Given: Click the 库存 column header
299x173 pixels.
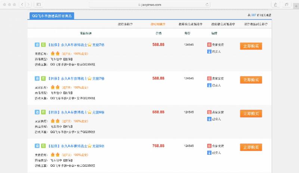Looking at the screenshot, I should coord(187,33).
